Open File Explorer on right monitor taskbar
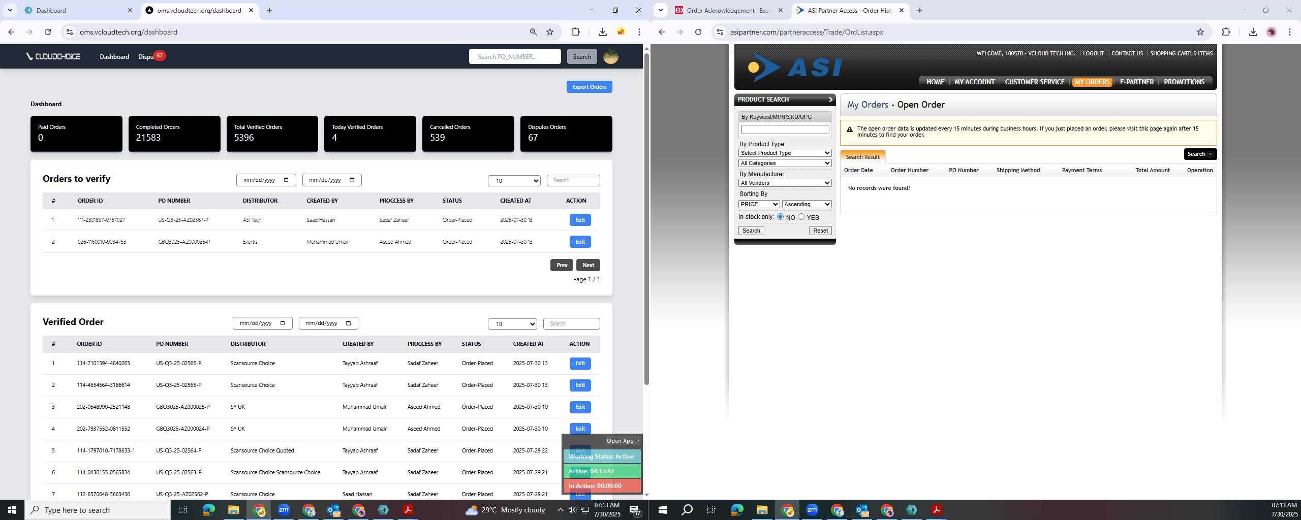The width and height of the screenshot is (1301, 520). [762, 510]
